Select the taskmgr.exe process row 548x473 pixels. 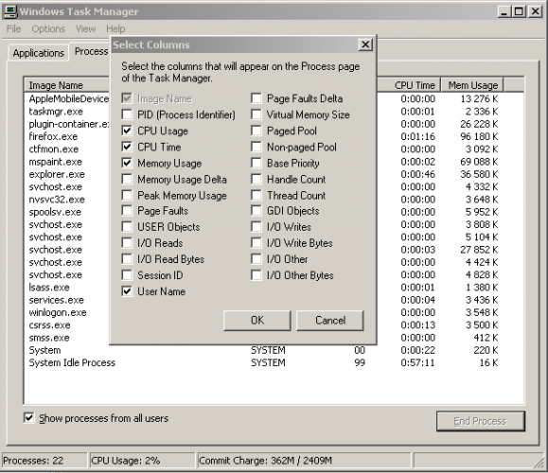[56, 112]
